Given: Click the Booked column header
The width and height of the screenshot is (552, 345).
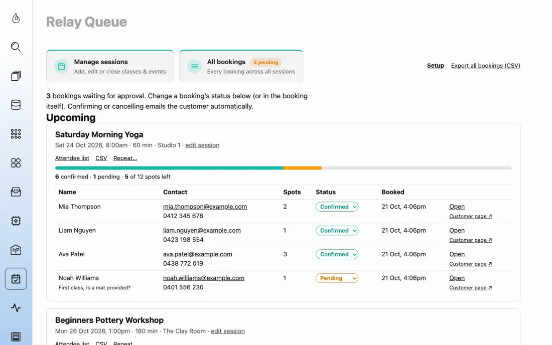Looking at the screenshot, I should click(393, 192).
